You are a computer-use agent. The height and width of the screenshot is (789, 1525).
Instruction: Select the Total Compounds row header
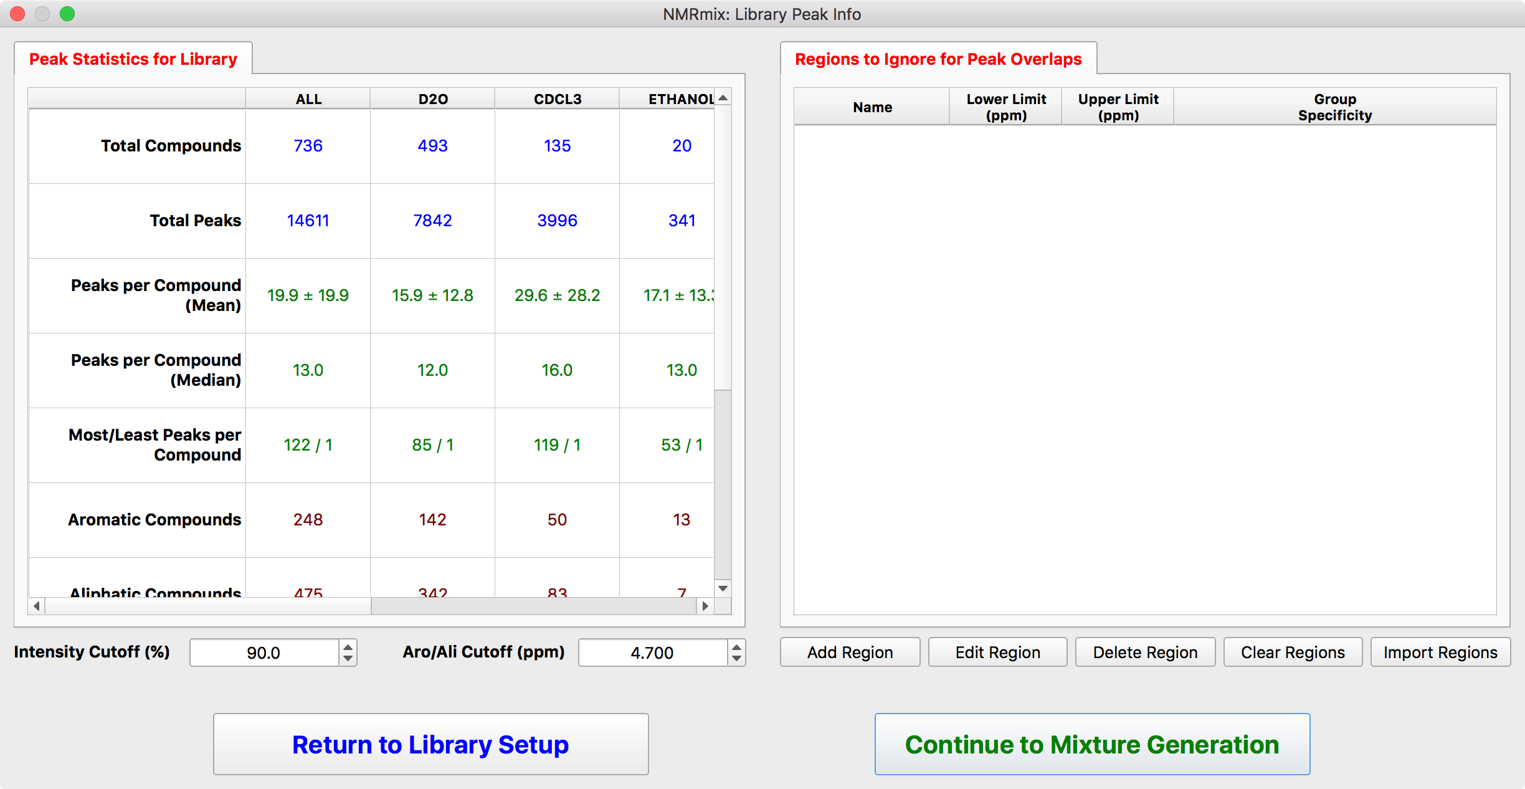[138, 146]
